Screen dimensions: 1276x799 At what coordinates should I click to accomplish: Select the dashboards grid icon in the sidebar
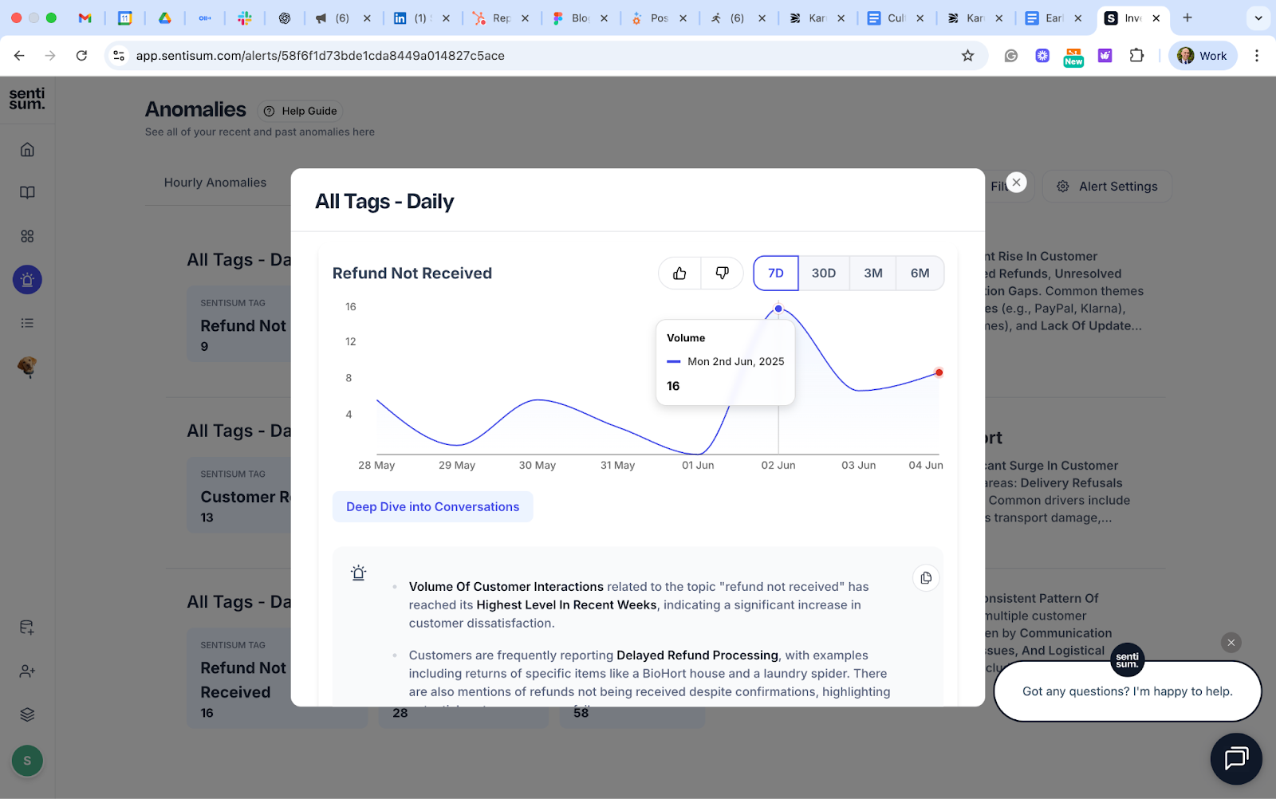(27, 236)
